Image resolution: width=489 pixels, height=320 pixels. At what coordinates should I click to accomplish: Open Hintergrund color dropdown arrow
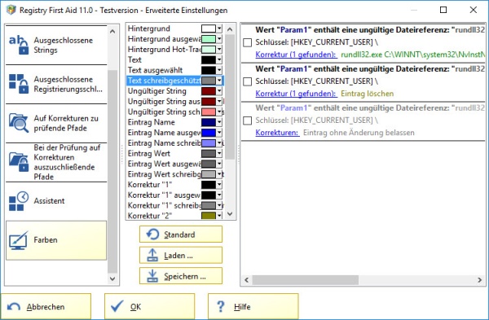point(219,28)
